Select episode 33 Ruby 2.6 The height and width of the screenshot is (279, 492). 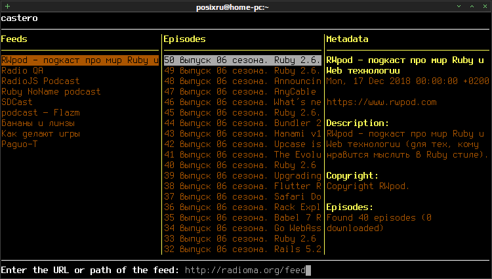click(x=240, y=239)
